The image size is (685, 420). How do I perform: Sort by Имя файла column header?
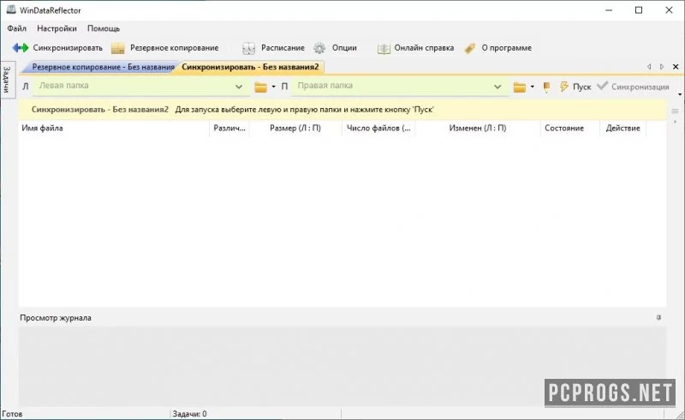coord(114,129)
